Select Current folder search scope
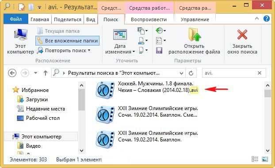The height and width of the screenshot is (168, 275). tap(58, 31)
